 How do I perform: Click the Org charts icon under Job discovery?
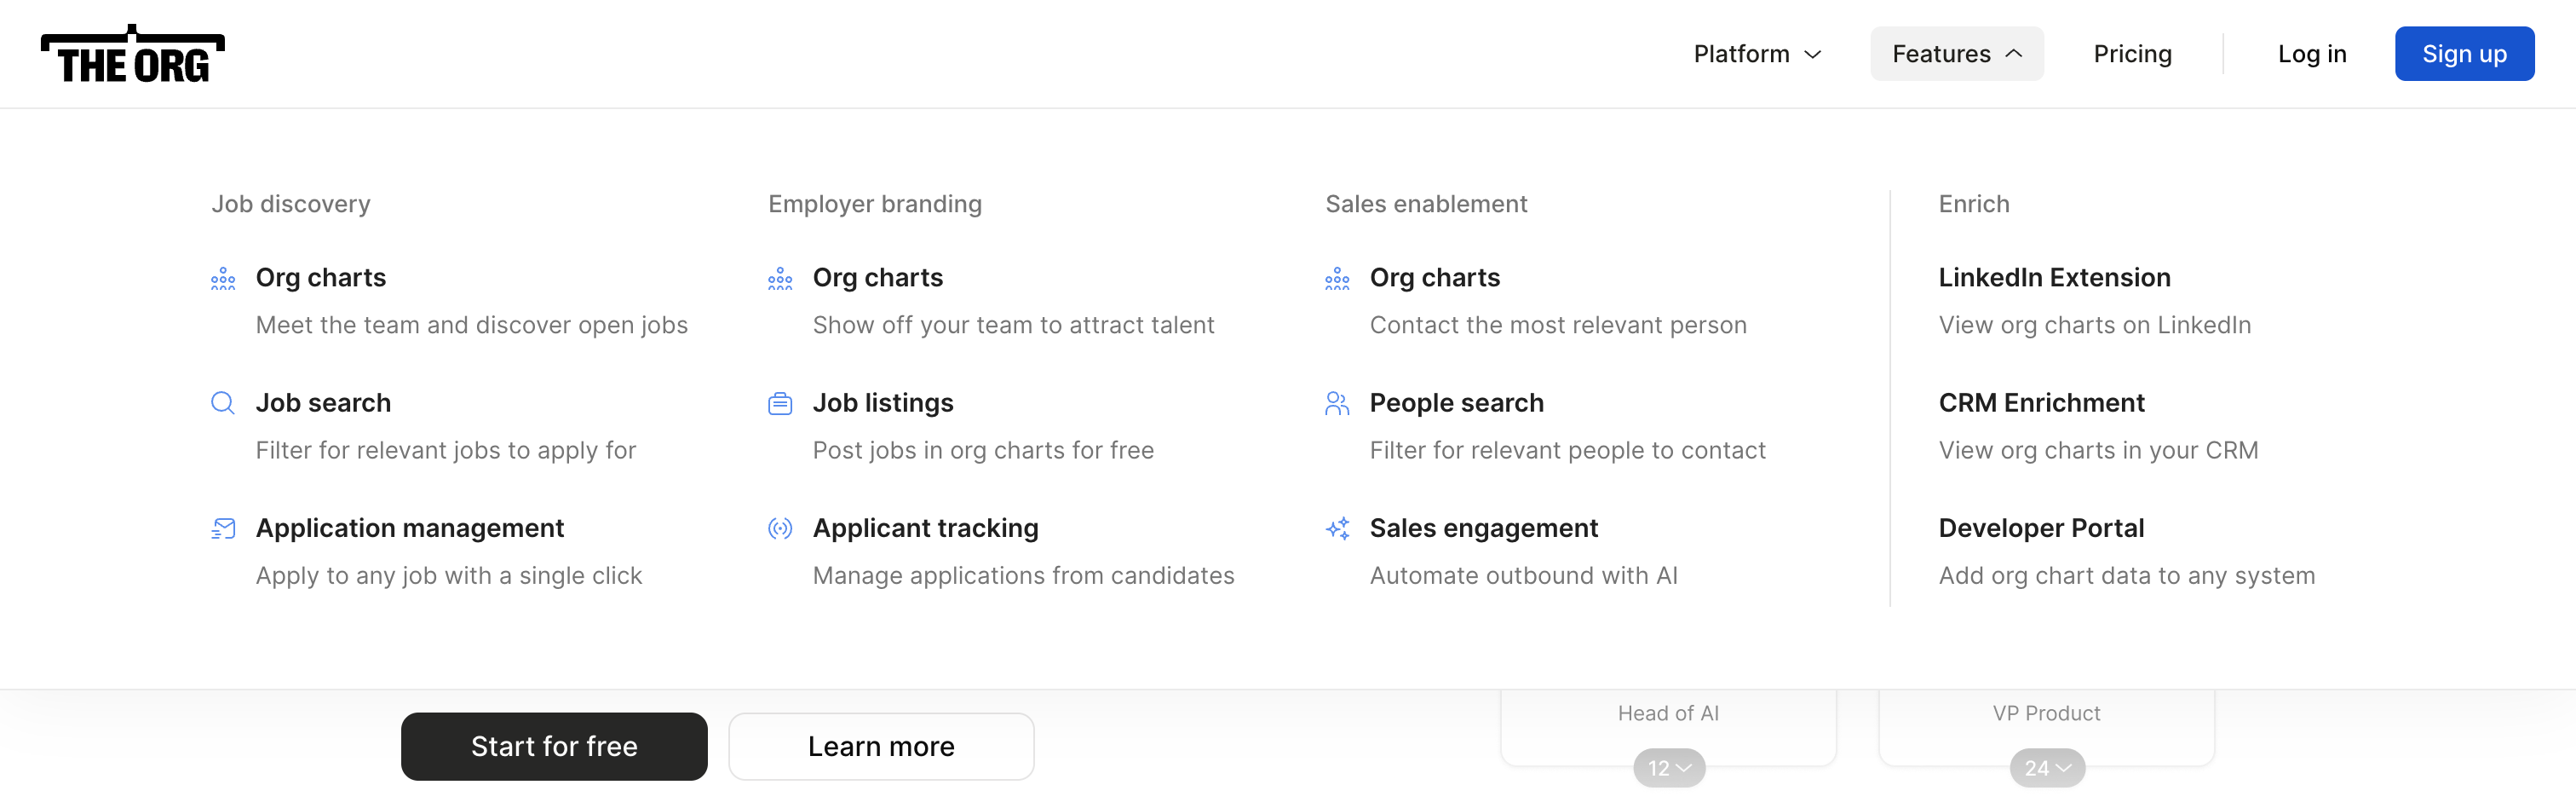(x=223, y=279)
